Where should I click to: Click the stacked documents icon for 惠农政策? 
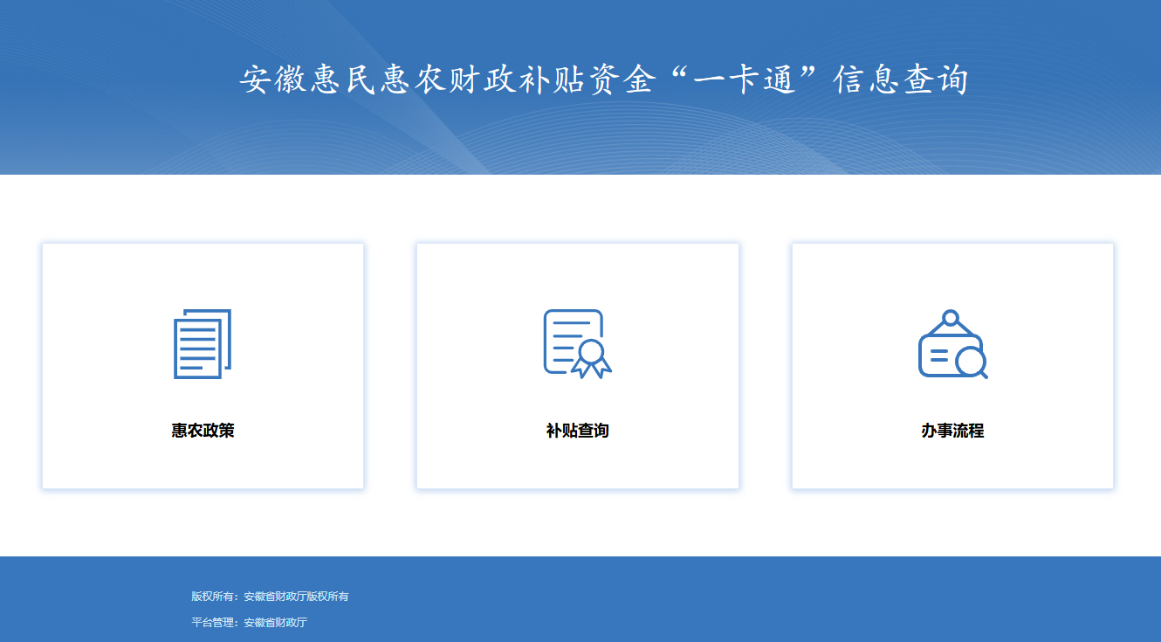[203, 344]
